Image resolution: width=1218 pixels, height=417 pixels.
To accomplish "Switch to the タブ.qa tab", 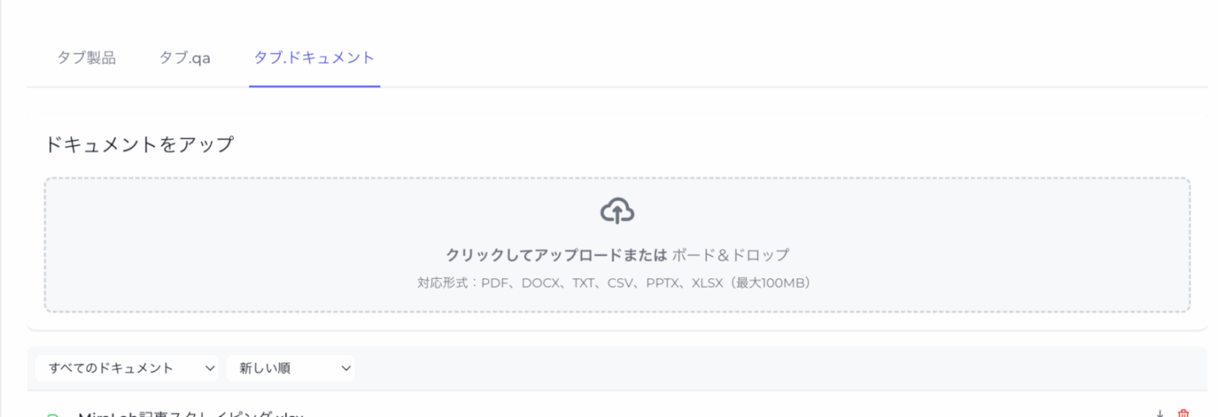I will [x=185, y=58].
